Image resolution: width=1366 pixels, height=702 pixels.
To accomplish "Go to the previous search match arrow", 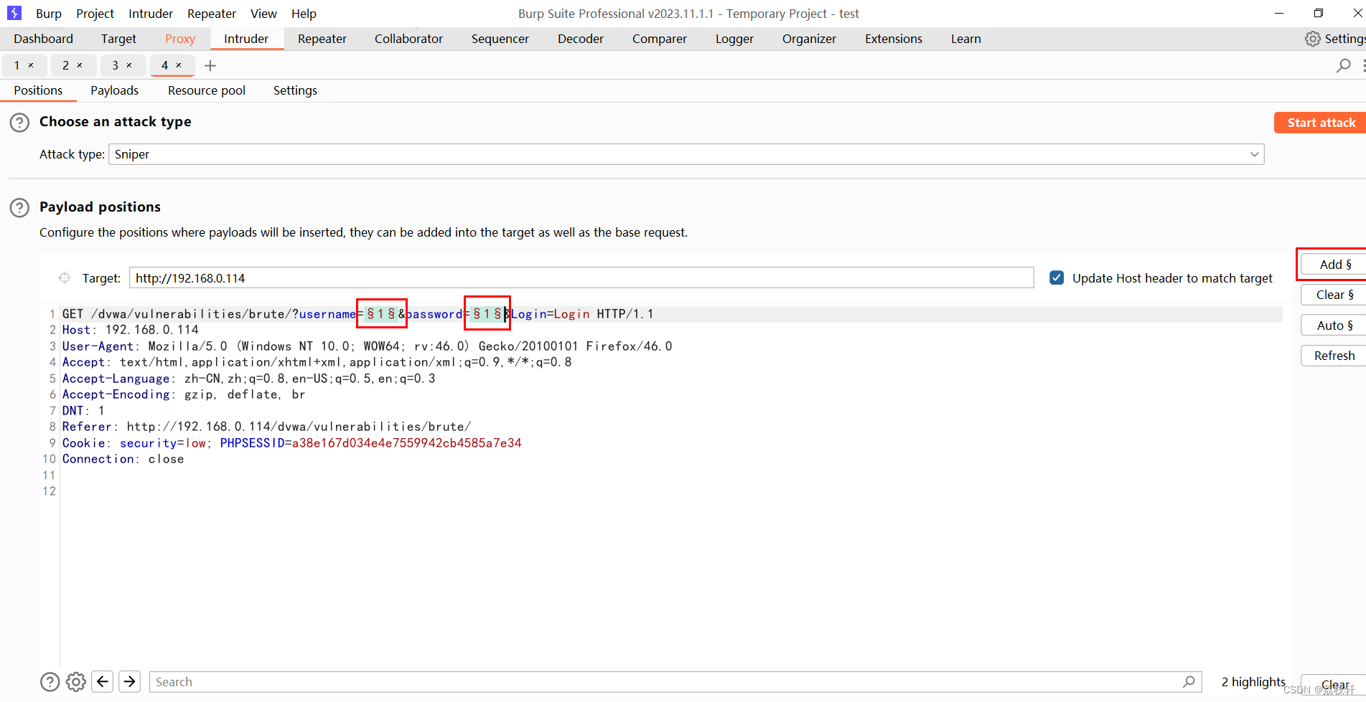I will click(x=103, y=681).
